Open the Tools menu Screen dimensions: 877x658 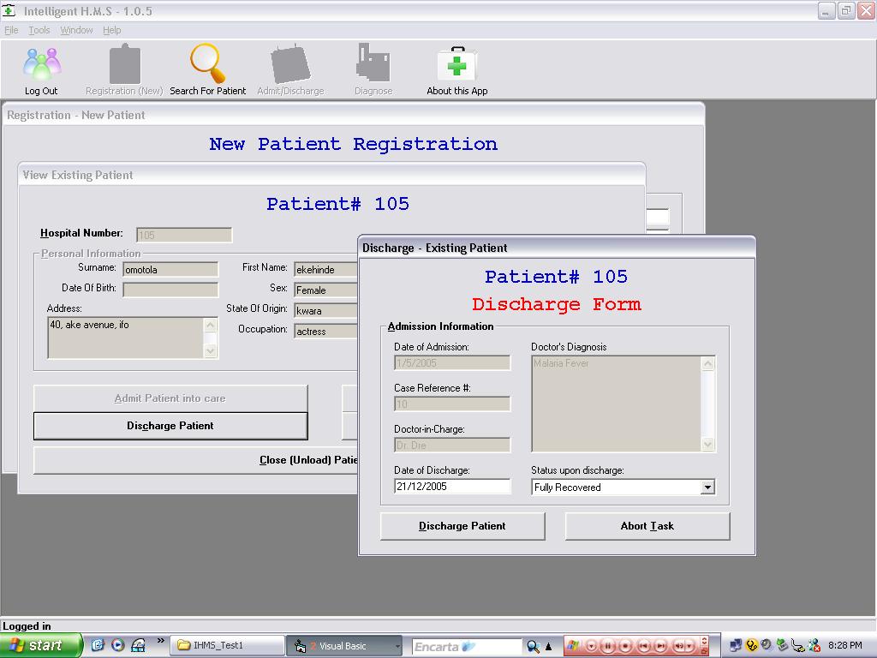[x=39, y=30]
